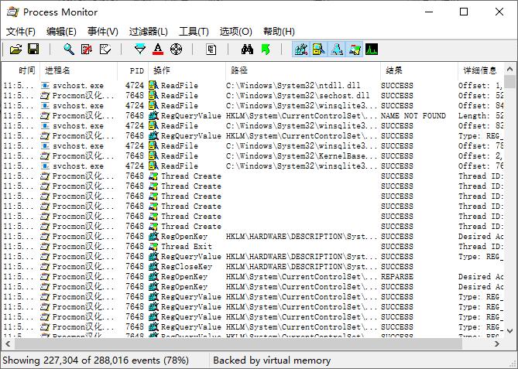518x369 pixels.
Task: Toggle capture with the magnifier icon
Action: 69,50
